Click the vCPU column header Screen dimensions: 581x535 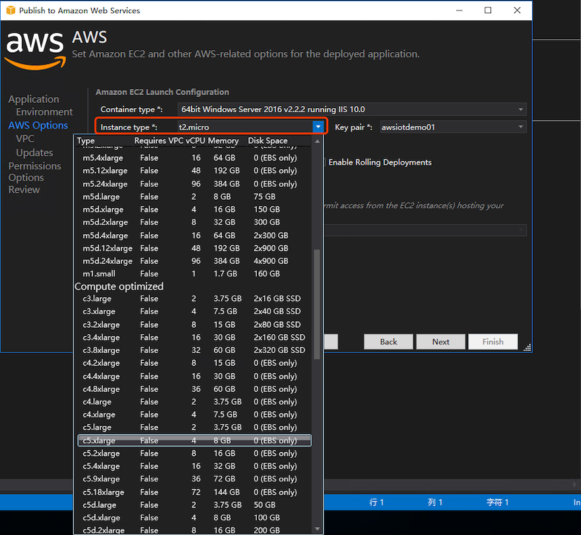pos(195,141)
